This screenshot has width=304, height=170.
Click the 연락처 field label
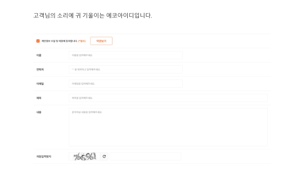pos(40,69)
